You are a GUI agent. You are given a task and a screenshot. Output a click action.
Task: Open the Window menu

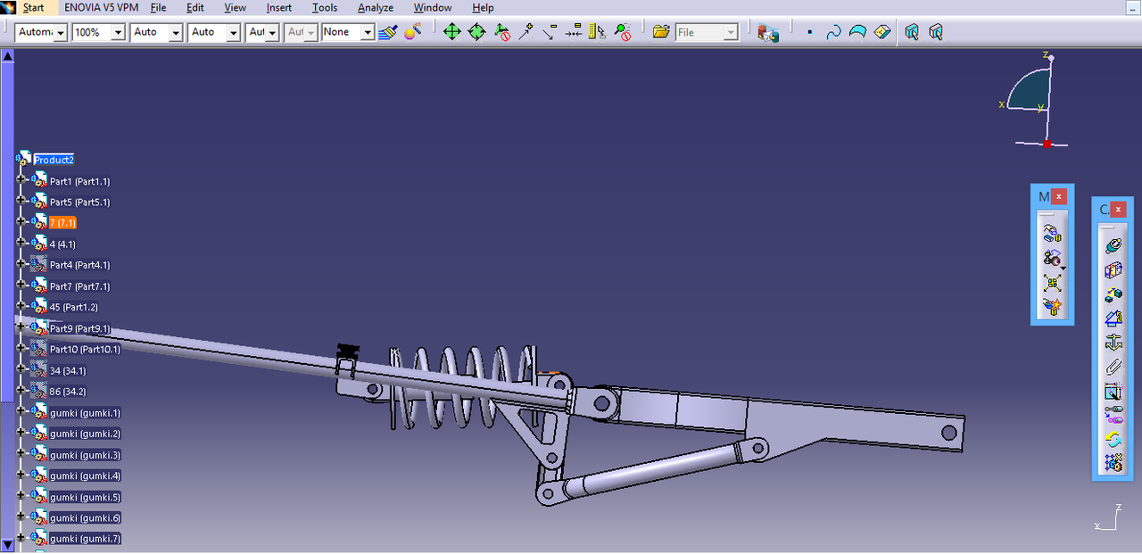pos(433,7)
